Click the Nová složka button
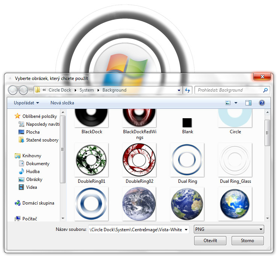Image resolution: width=278 pixels, height=256 pixels. point(62,103)
